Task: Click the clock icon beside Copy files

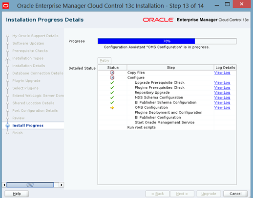Action: coord(112,73)
